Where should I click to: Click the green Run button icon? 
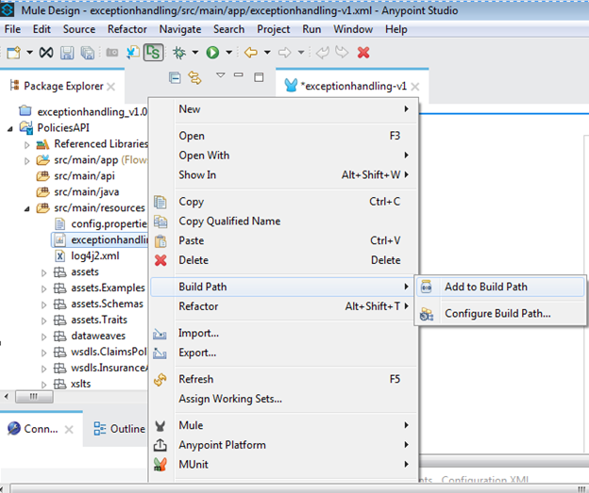(213, 53)
